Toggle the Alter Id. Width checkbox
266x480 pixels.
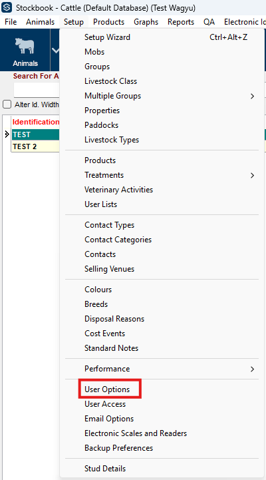coord(7,105)
